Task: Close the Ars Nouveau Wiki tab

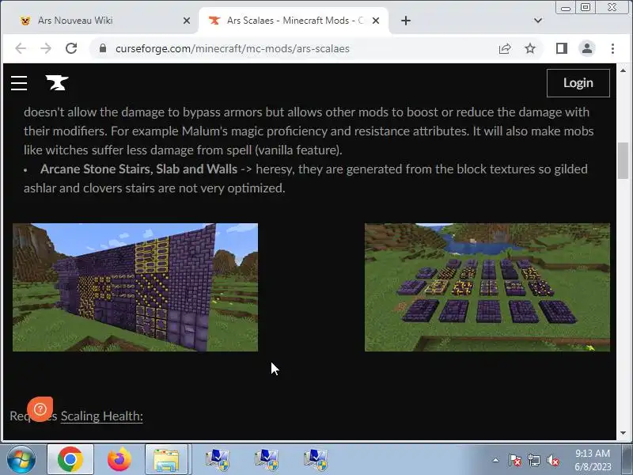Action: (187, 21)
